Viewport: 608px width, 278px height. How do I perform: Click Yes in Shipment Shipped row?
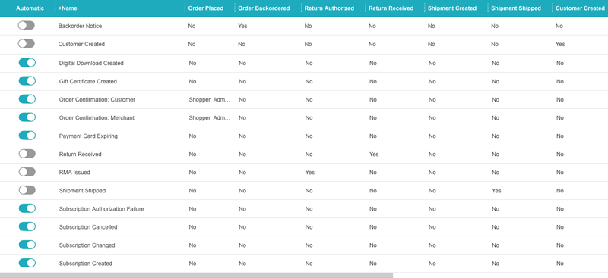coord(496,190)
